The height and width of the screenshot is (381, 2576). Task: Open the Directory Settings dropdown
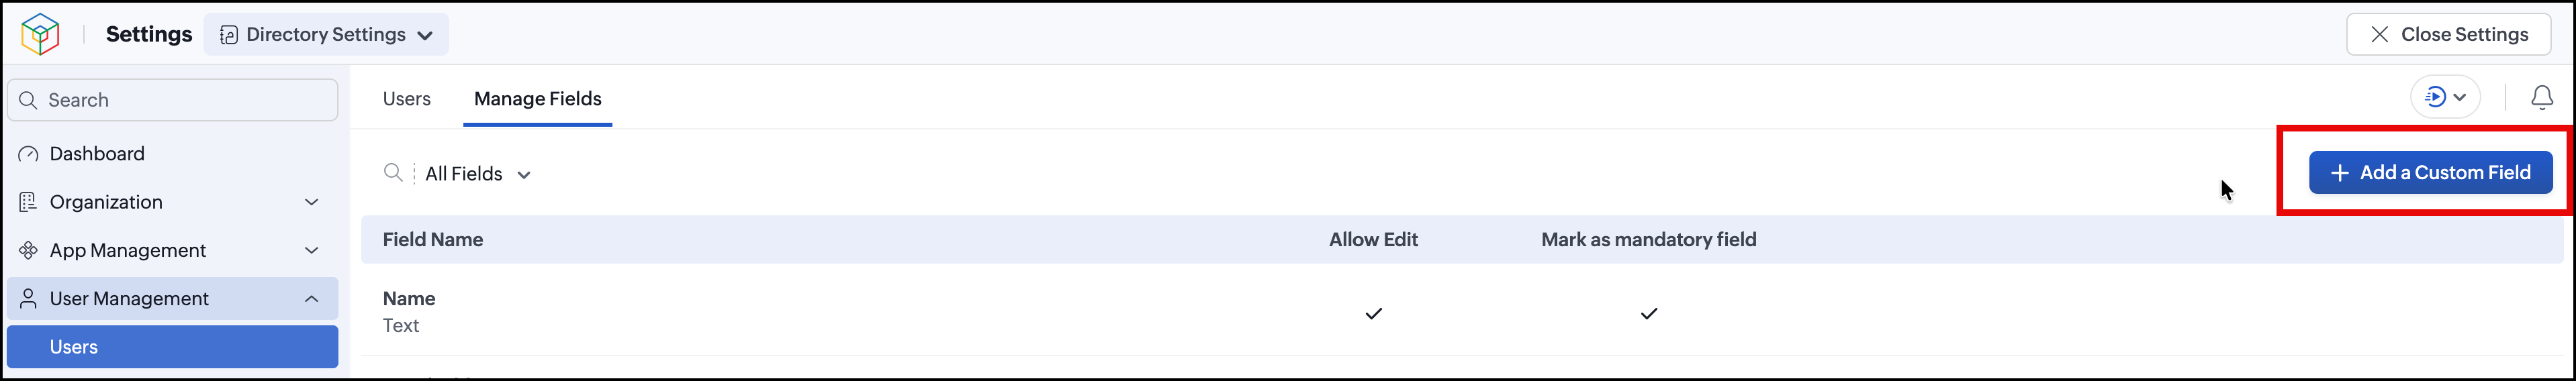click(326, 35)
